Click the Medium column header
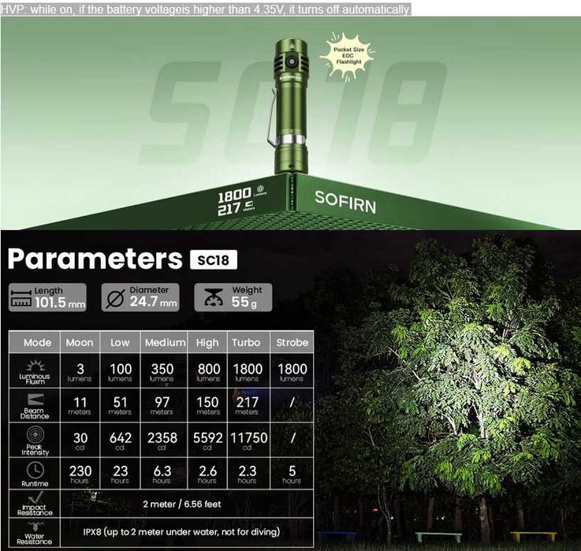This screenshot has height=551, width=581. pos(165,342)
